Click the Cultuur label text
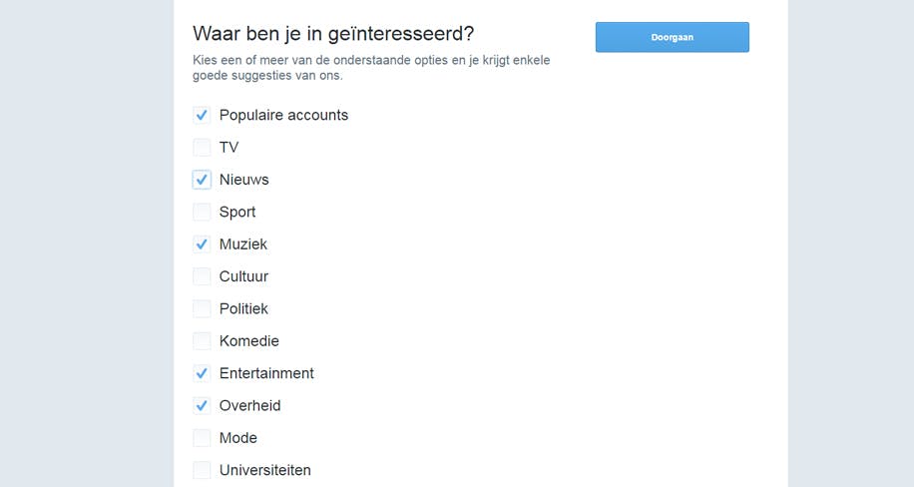The image size is (914, 487). click(x=243, y=276)
